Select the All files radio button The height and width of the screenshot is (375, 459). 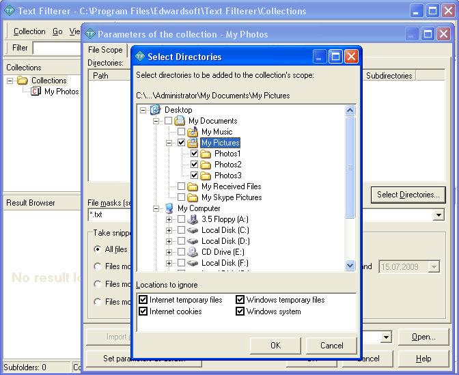[98, 249]
